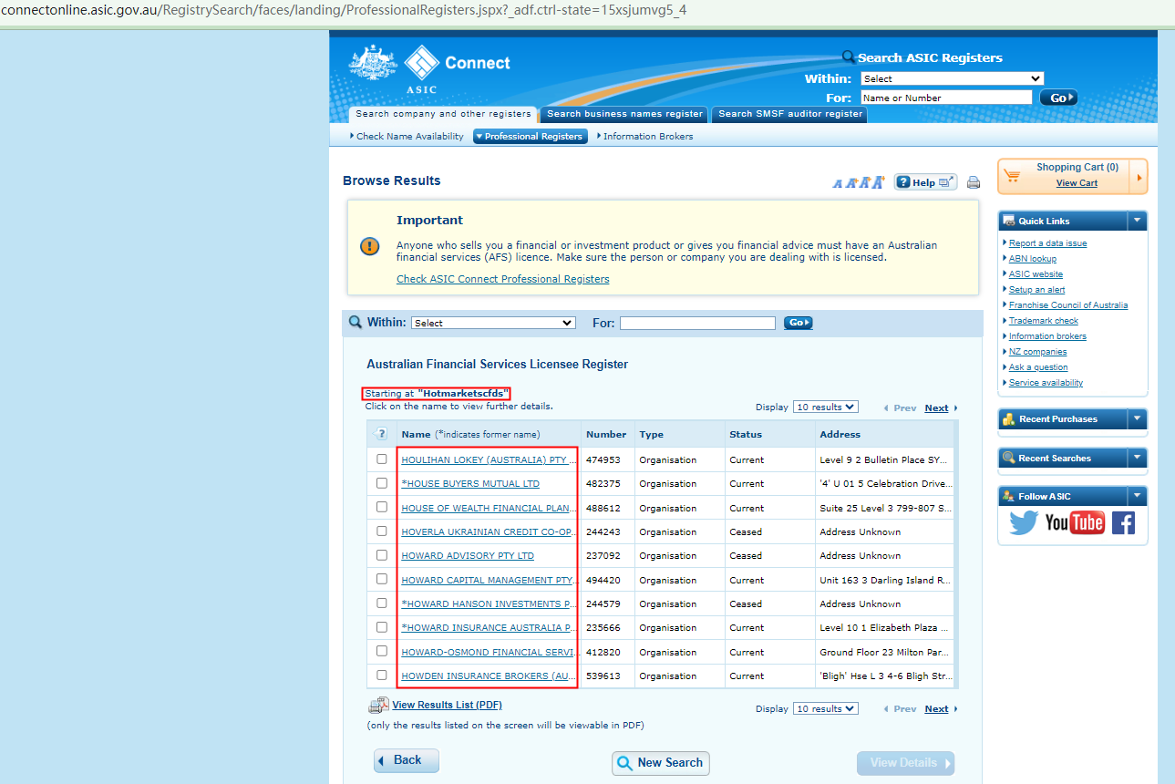Focus the For field below Browse Results
This screenshot has height=784, width=1175.
coord(697,323)
